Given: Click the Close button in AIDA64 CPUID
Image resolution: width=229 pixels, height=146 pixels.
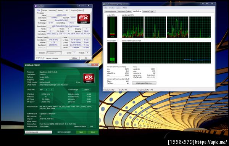Looking at the screenshot, I should [93, 132].
